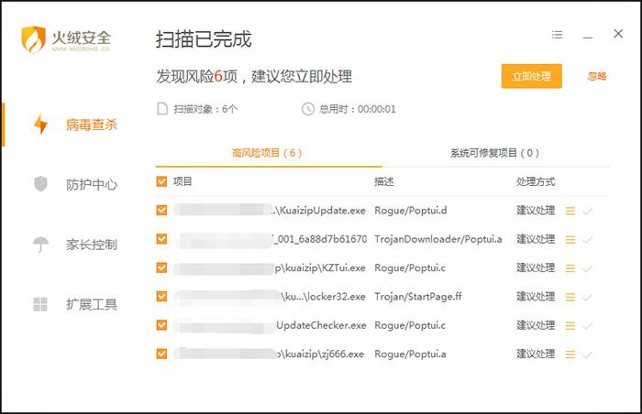Click trust checkmark for UpdateChecker.exe row
This screenshot has width=642, height=414.
coord(587,326)
